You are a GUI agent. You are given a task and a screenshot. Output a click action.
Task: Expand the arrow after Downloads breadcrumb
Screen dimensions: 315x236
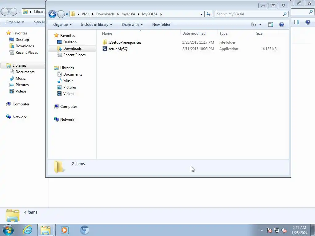(x=118, y=14)
